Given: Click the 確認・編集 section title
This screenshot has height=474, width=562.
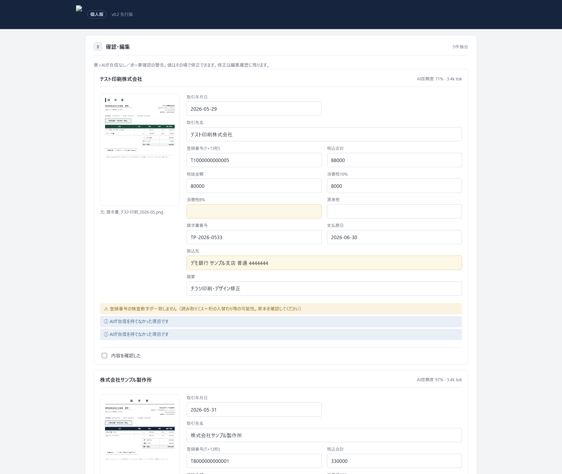Looking at the screenshot, I should (x=118, y=47).
